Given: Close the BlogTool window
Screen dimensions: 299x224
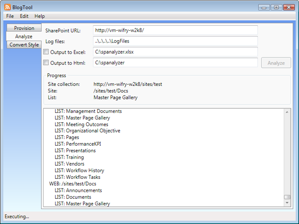Looking at the screenshot, I should [289, 7].
